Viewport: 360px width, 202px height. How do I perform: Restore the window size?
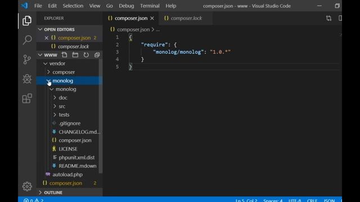pyautogui.click(x=337, y=6)
